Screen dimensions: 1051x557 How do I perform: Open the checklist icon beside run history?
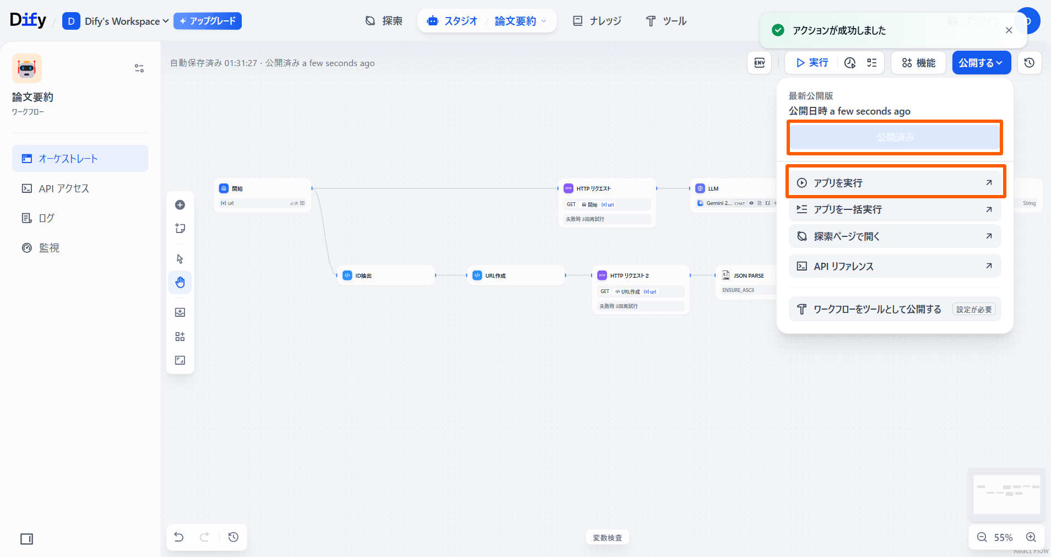[872, 63]
